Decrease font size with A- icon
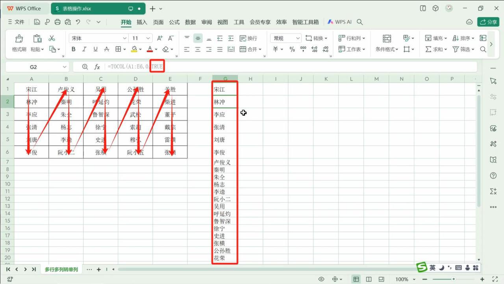The image size is (504, 284). click(171, 38)
